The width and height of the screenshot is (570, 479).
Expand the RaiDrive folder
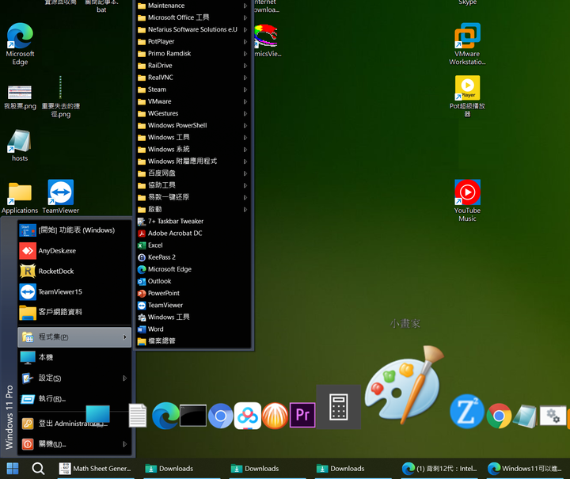coord(192,66)
